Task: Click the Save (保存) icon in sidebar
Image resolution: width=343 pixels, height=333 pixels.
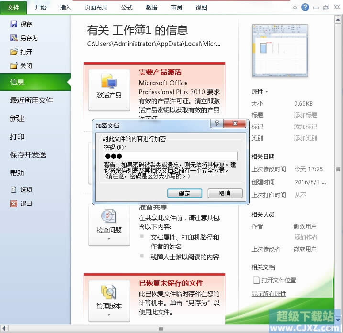Action: click(14, 24)
